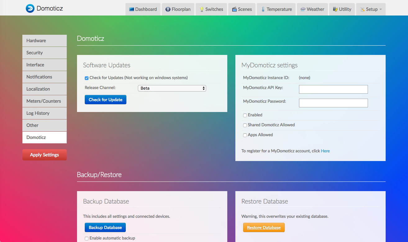The width and height of the screenshot is (408, 242).
Task: Click the Switches light bulb icon
Action: (202, 9)
